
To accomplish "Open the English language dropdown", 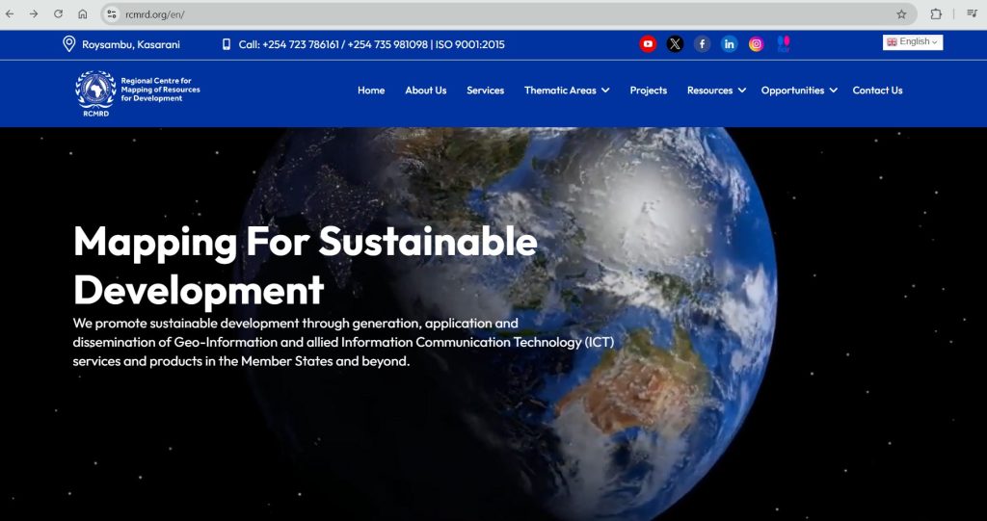I will click(912, 42).
